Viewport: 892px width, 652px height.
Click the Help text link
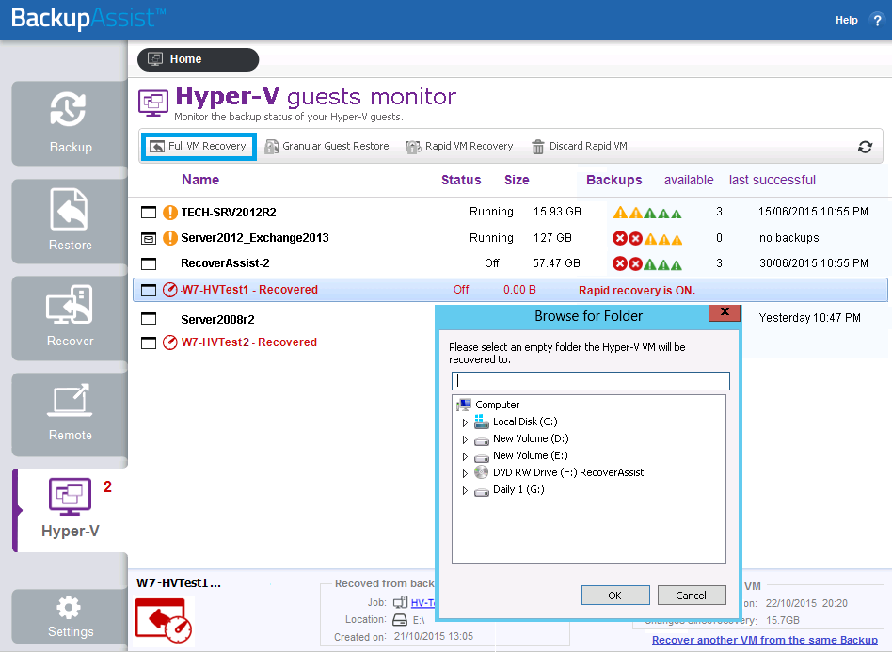coord(847,20)
